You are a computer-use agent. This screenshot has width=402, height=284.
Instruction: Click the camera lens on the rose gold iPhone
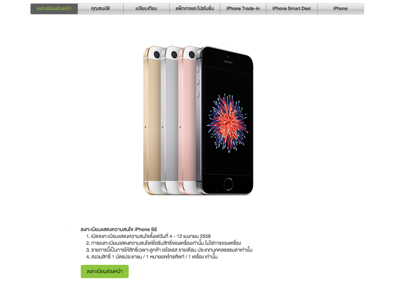(x=191, y=55)
